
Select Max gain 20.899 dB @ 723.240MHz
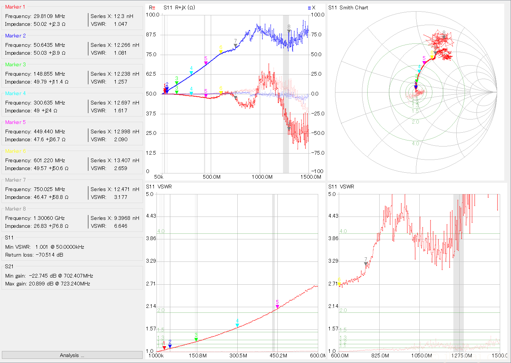pos(48,284)
